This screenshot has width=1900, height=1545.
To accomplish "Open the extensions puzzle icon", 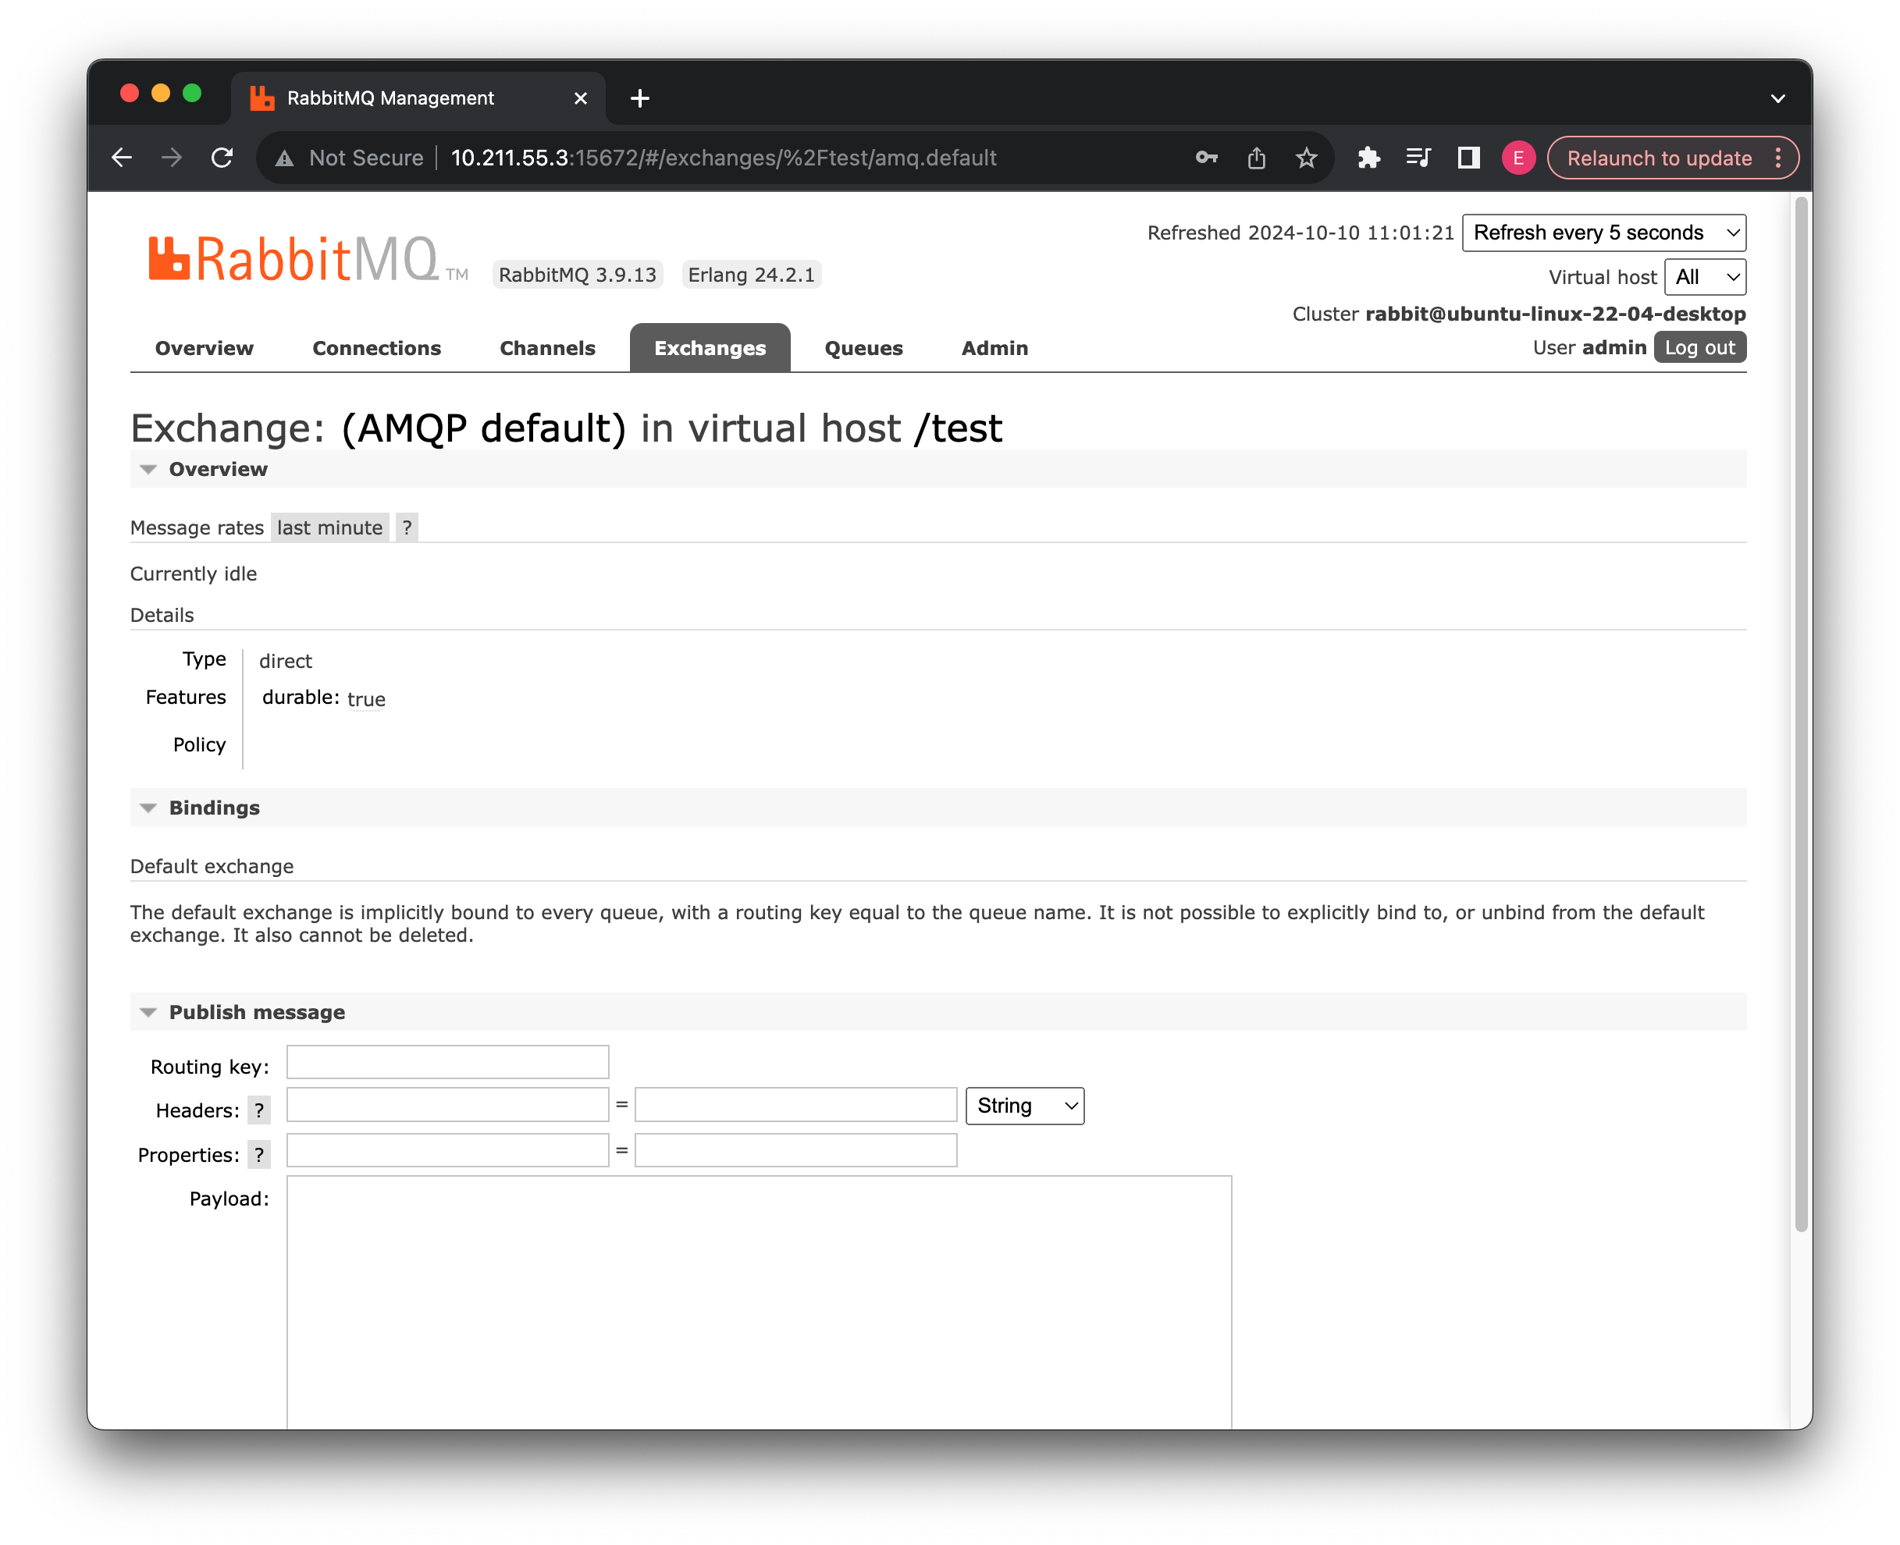I will [1368, 158].
